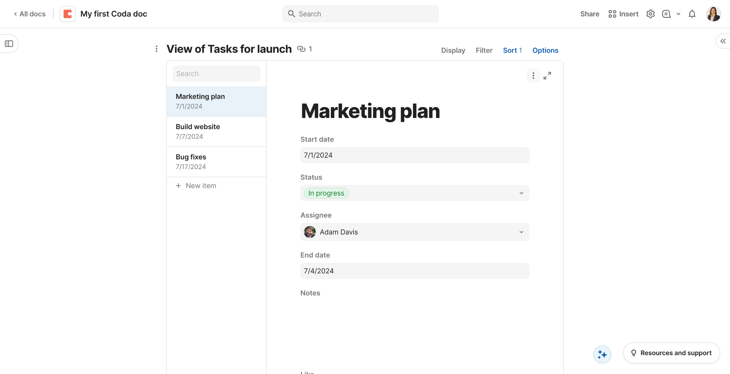Open the comments panel icon
Screen dimensions: 730x374
point(666,14)
